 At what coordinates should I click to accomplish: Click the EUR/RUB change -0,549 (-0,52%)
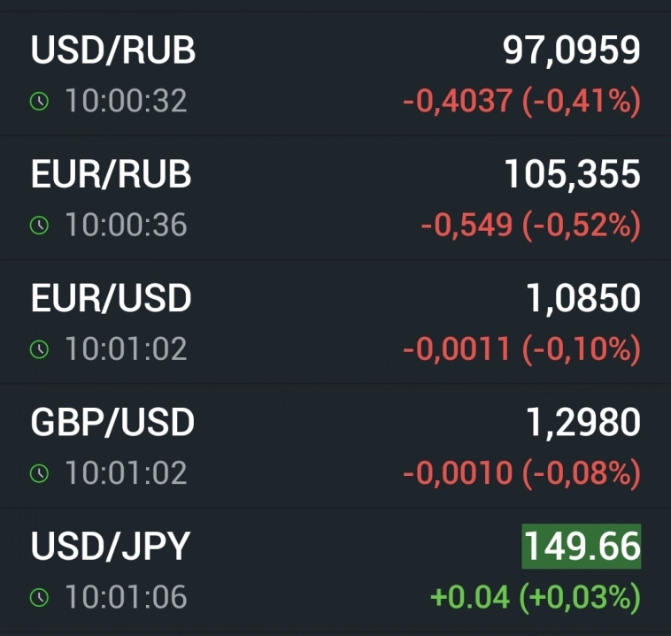(530, 226)
